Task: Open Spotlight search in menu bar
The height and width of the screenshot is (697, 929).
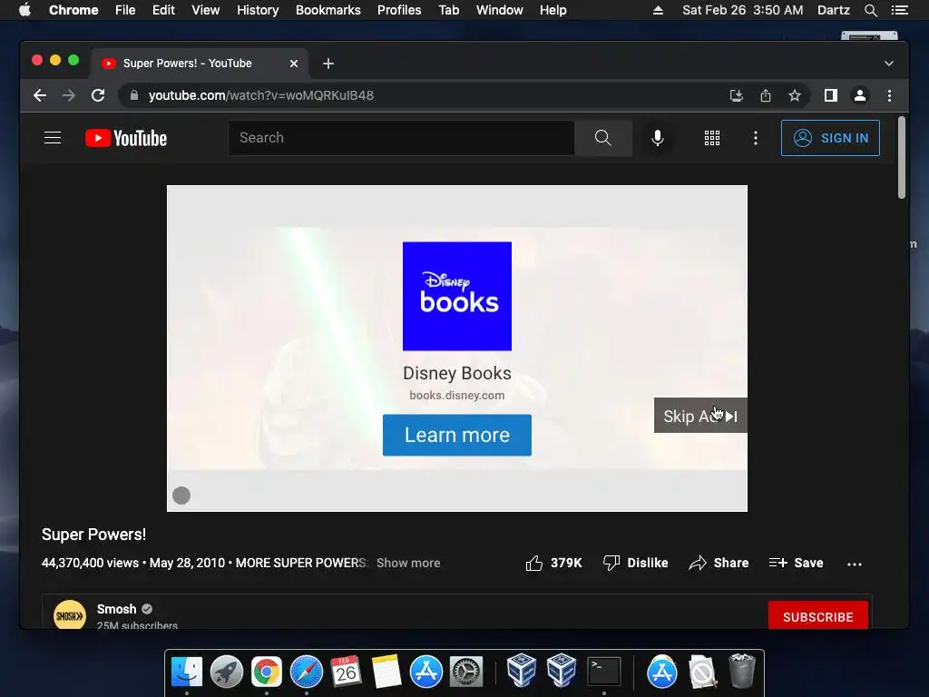Action: (870, 10)
